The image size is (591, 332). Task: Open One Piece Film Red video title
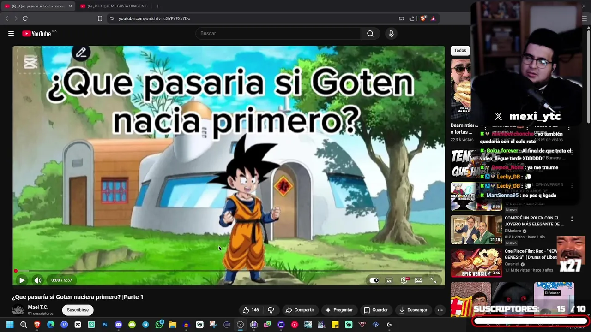[531, 254]
